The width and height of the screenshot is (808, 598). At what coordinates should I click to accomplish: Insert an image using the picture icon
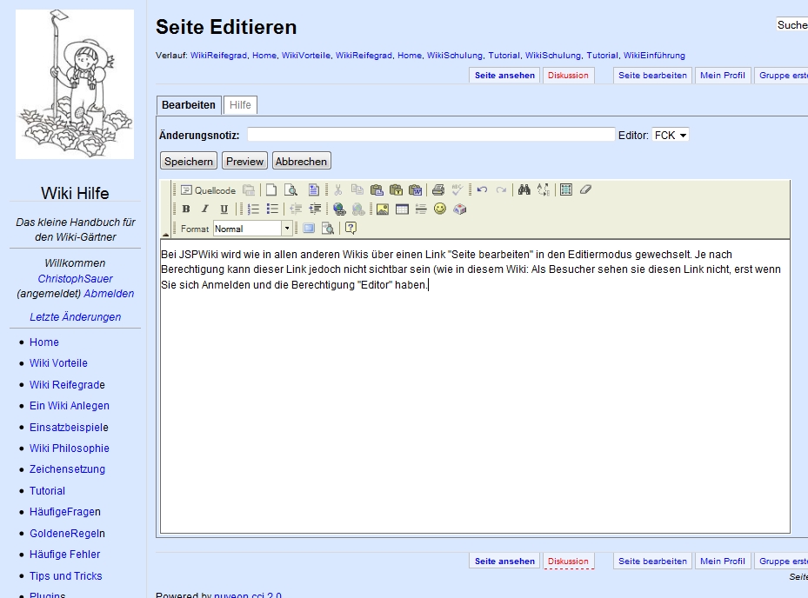click(383, 209)
